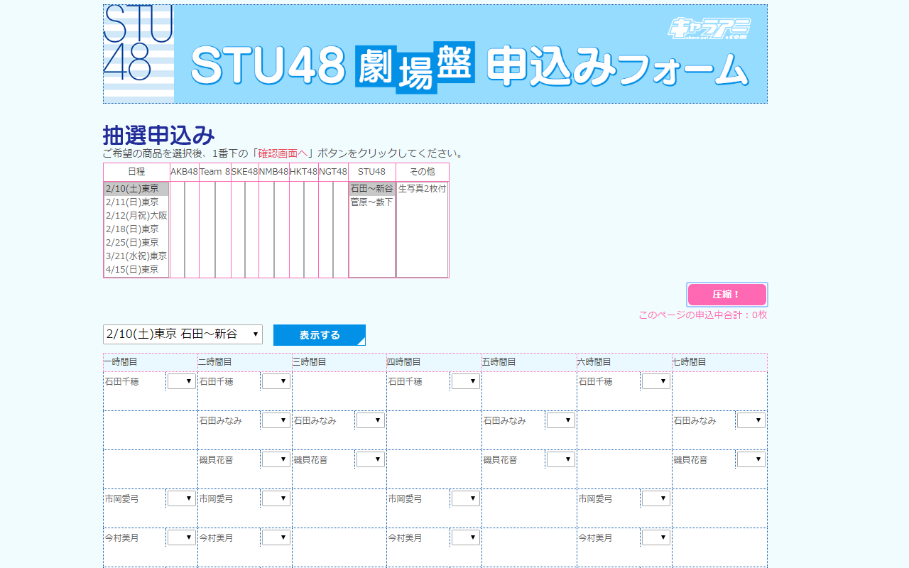The height and width of the screenshot is (568, 909).
Task: Click the STU48 劇場盤 申込みフォーム banner
Action: pyautogui.click(x=435, y=54)
